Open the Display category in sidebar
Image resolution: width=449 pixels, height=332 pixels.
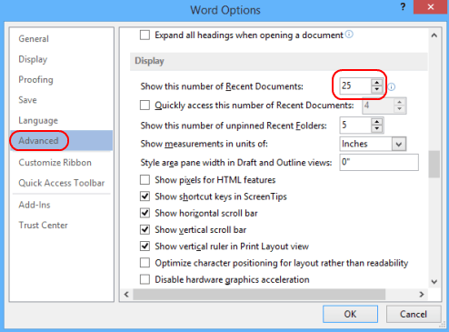click(62, 59)
